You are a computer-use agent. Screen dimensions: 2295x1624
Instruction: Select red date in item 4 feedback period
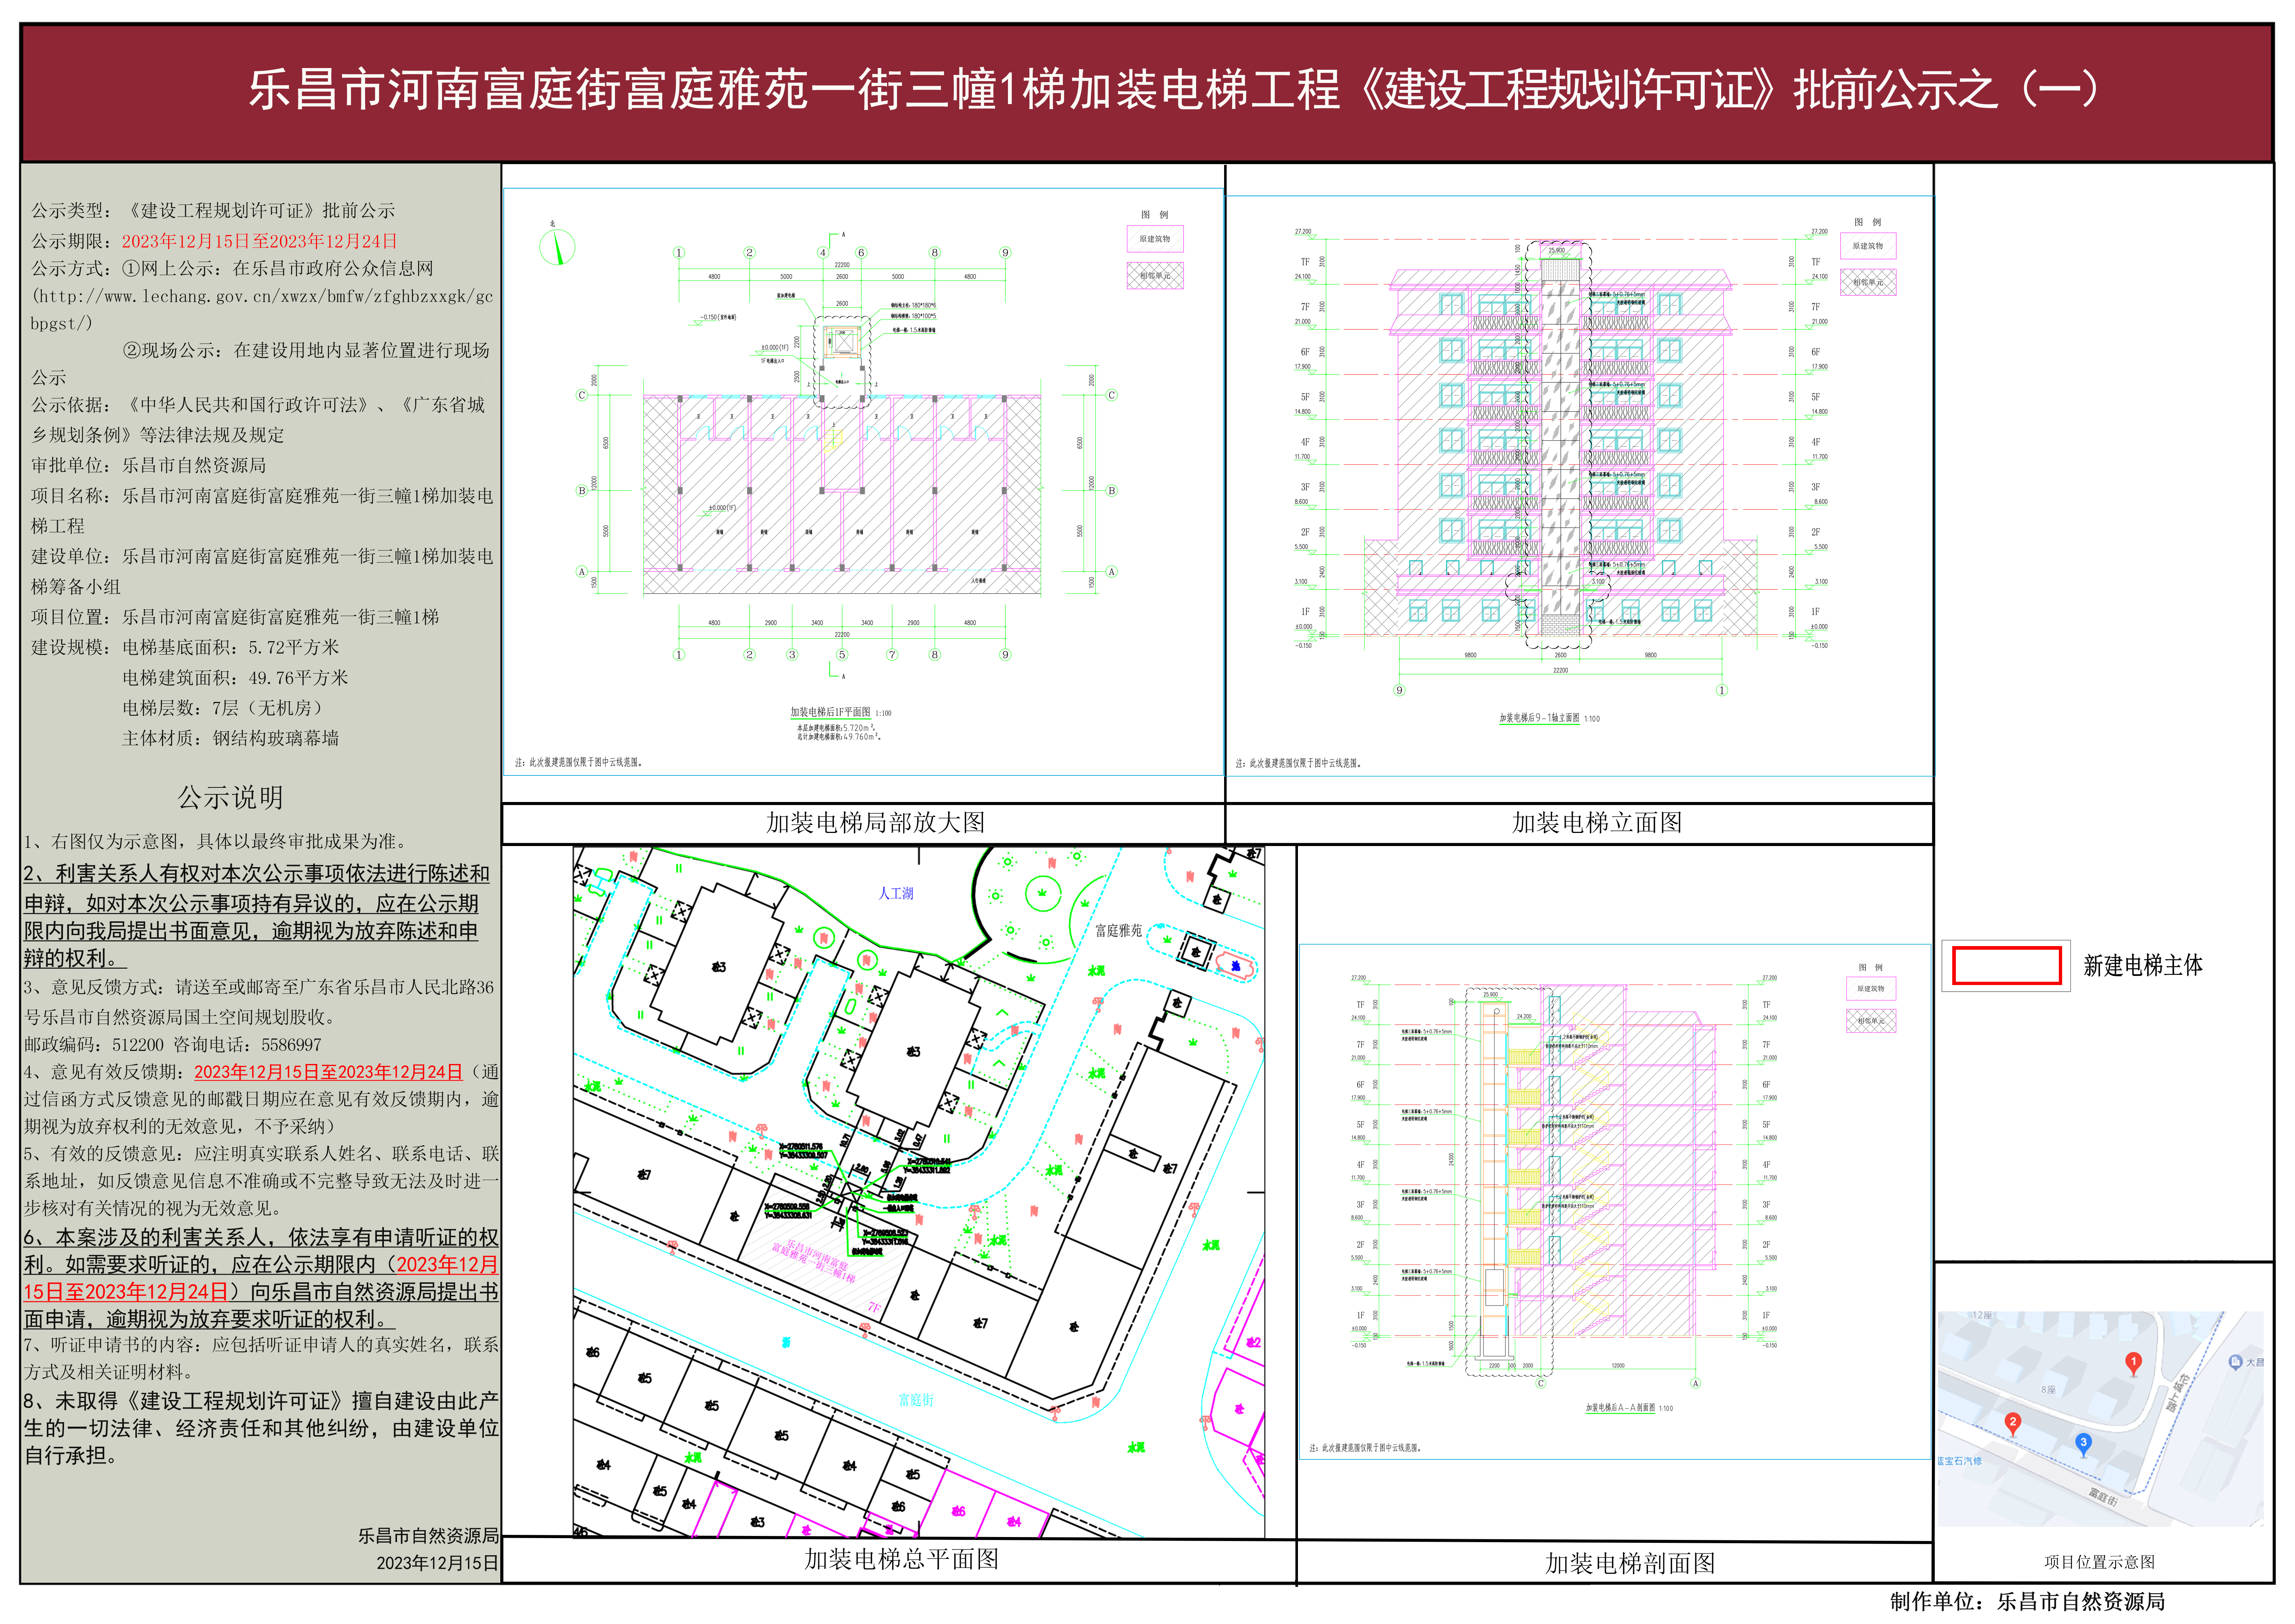tap(328, 1072)
